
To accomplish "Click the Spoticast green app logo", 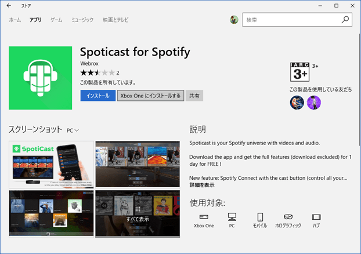I will click(x=40, y=78).
